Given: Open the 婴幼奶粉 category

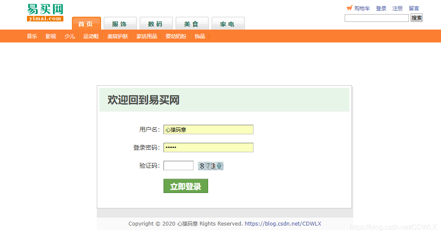Looking at the screenshot, I should coord(176,36).
